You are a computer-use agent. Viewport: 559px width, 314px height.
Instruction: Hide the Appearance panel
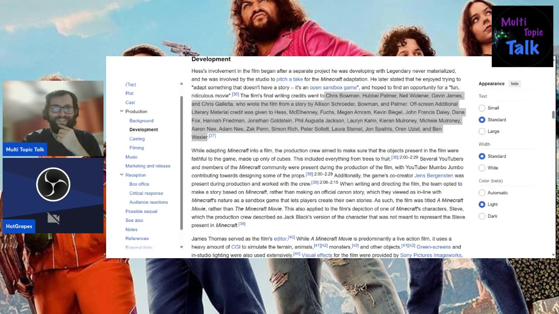515,84
